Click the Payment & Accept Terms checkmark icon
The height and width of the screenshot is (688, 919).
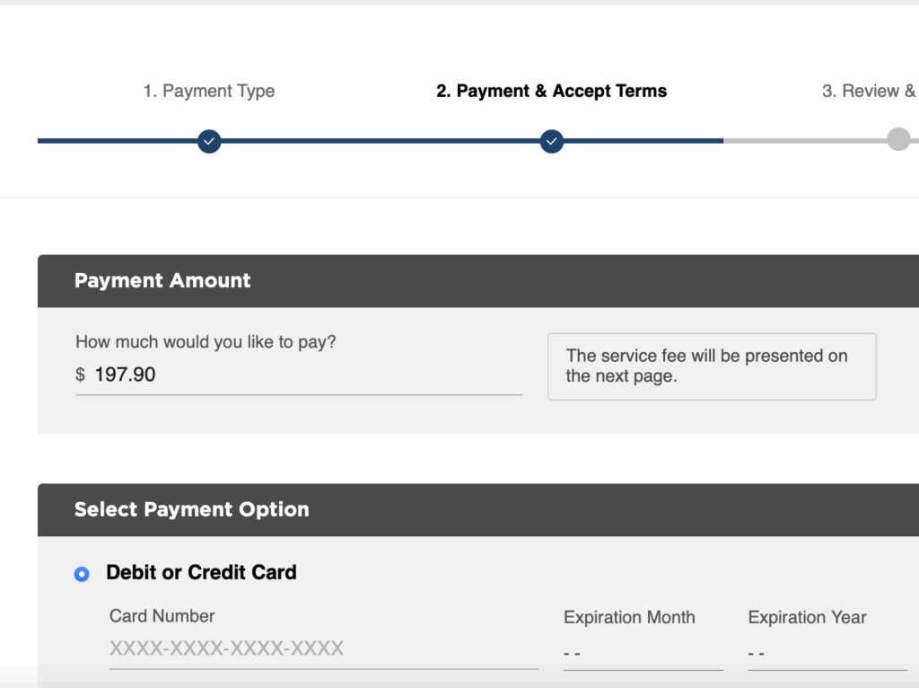point(552,141)
